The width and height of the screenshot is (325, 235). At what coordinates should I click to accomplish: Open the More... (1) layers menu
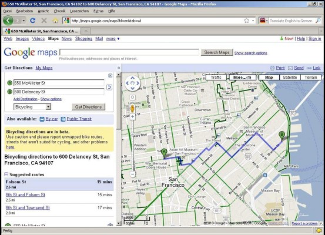(x=242, y=78)
